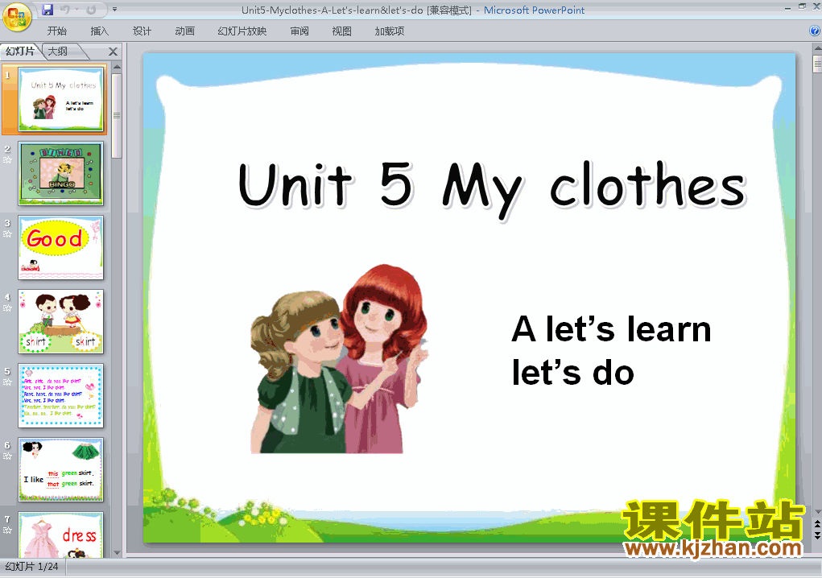Select slide 2 BINGO thumbnail

(x=61, y=173)
